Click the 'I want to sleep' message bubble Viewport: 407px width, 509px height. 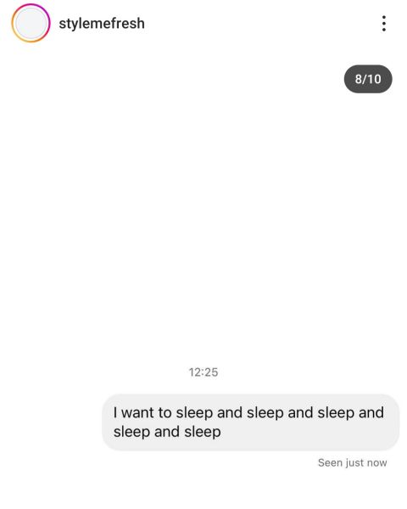(251, 422)
